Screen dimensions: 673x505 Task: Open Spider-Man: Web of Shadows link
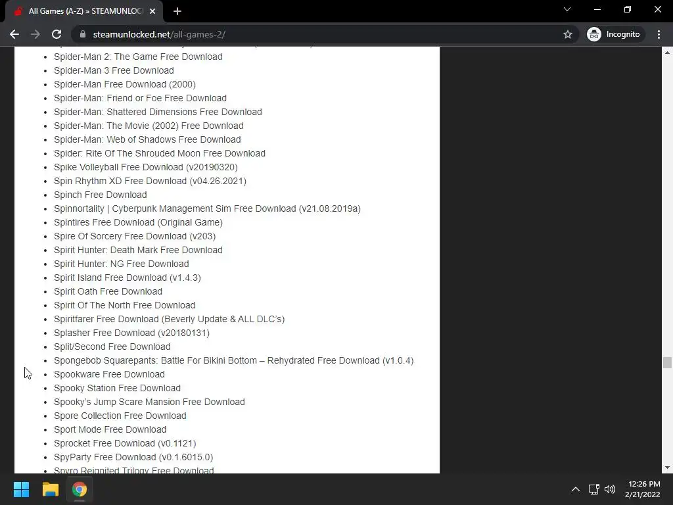147,139
